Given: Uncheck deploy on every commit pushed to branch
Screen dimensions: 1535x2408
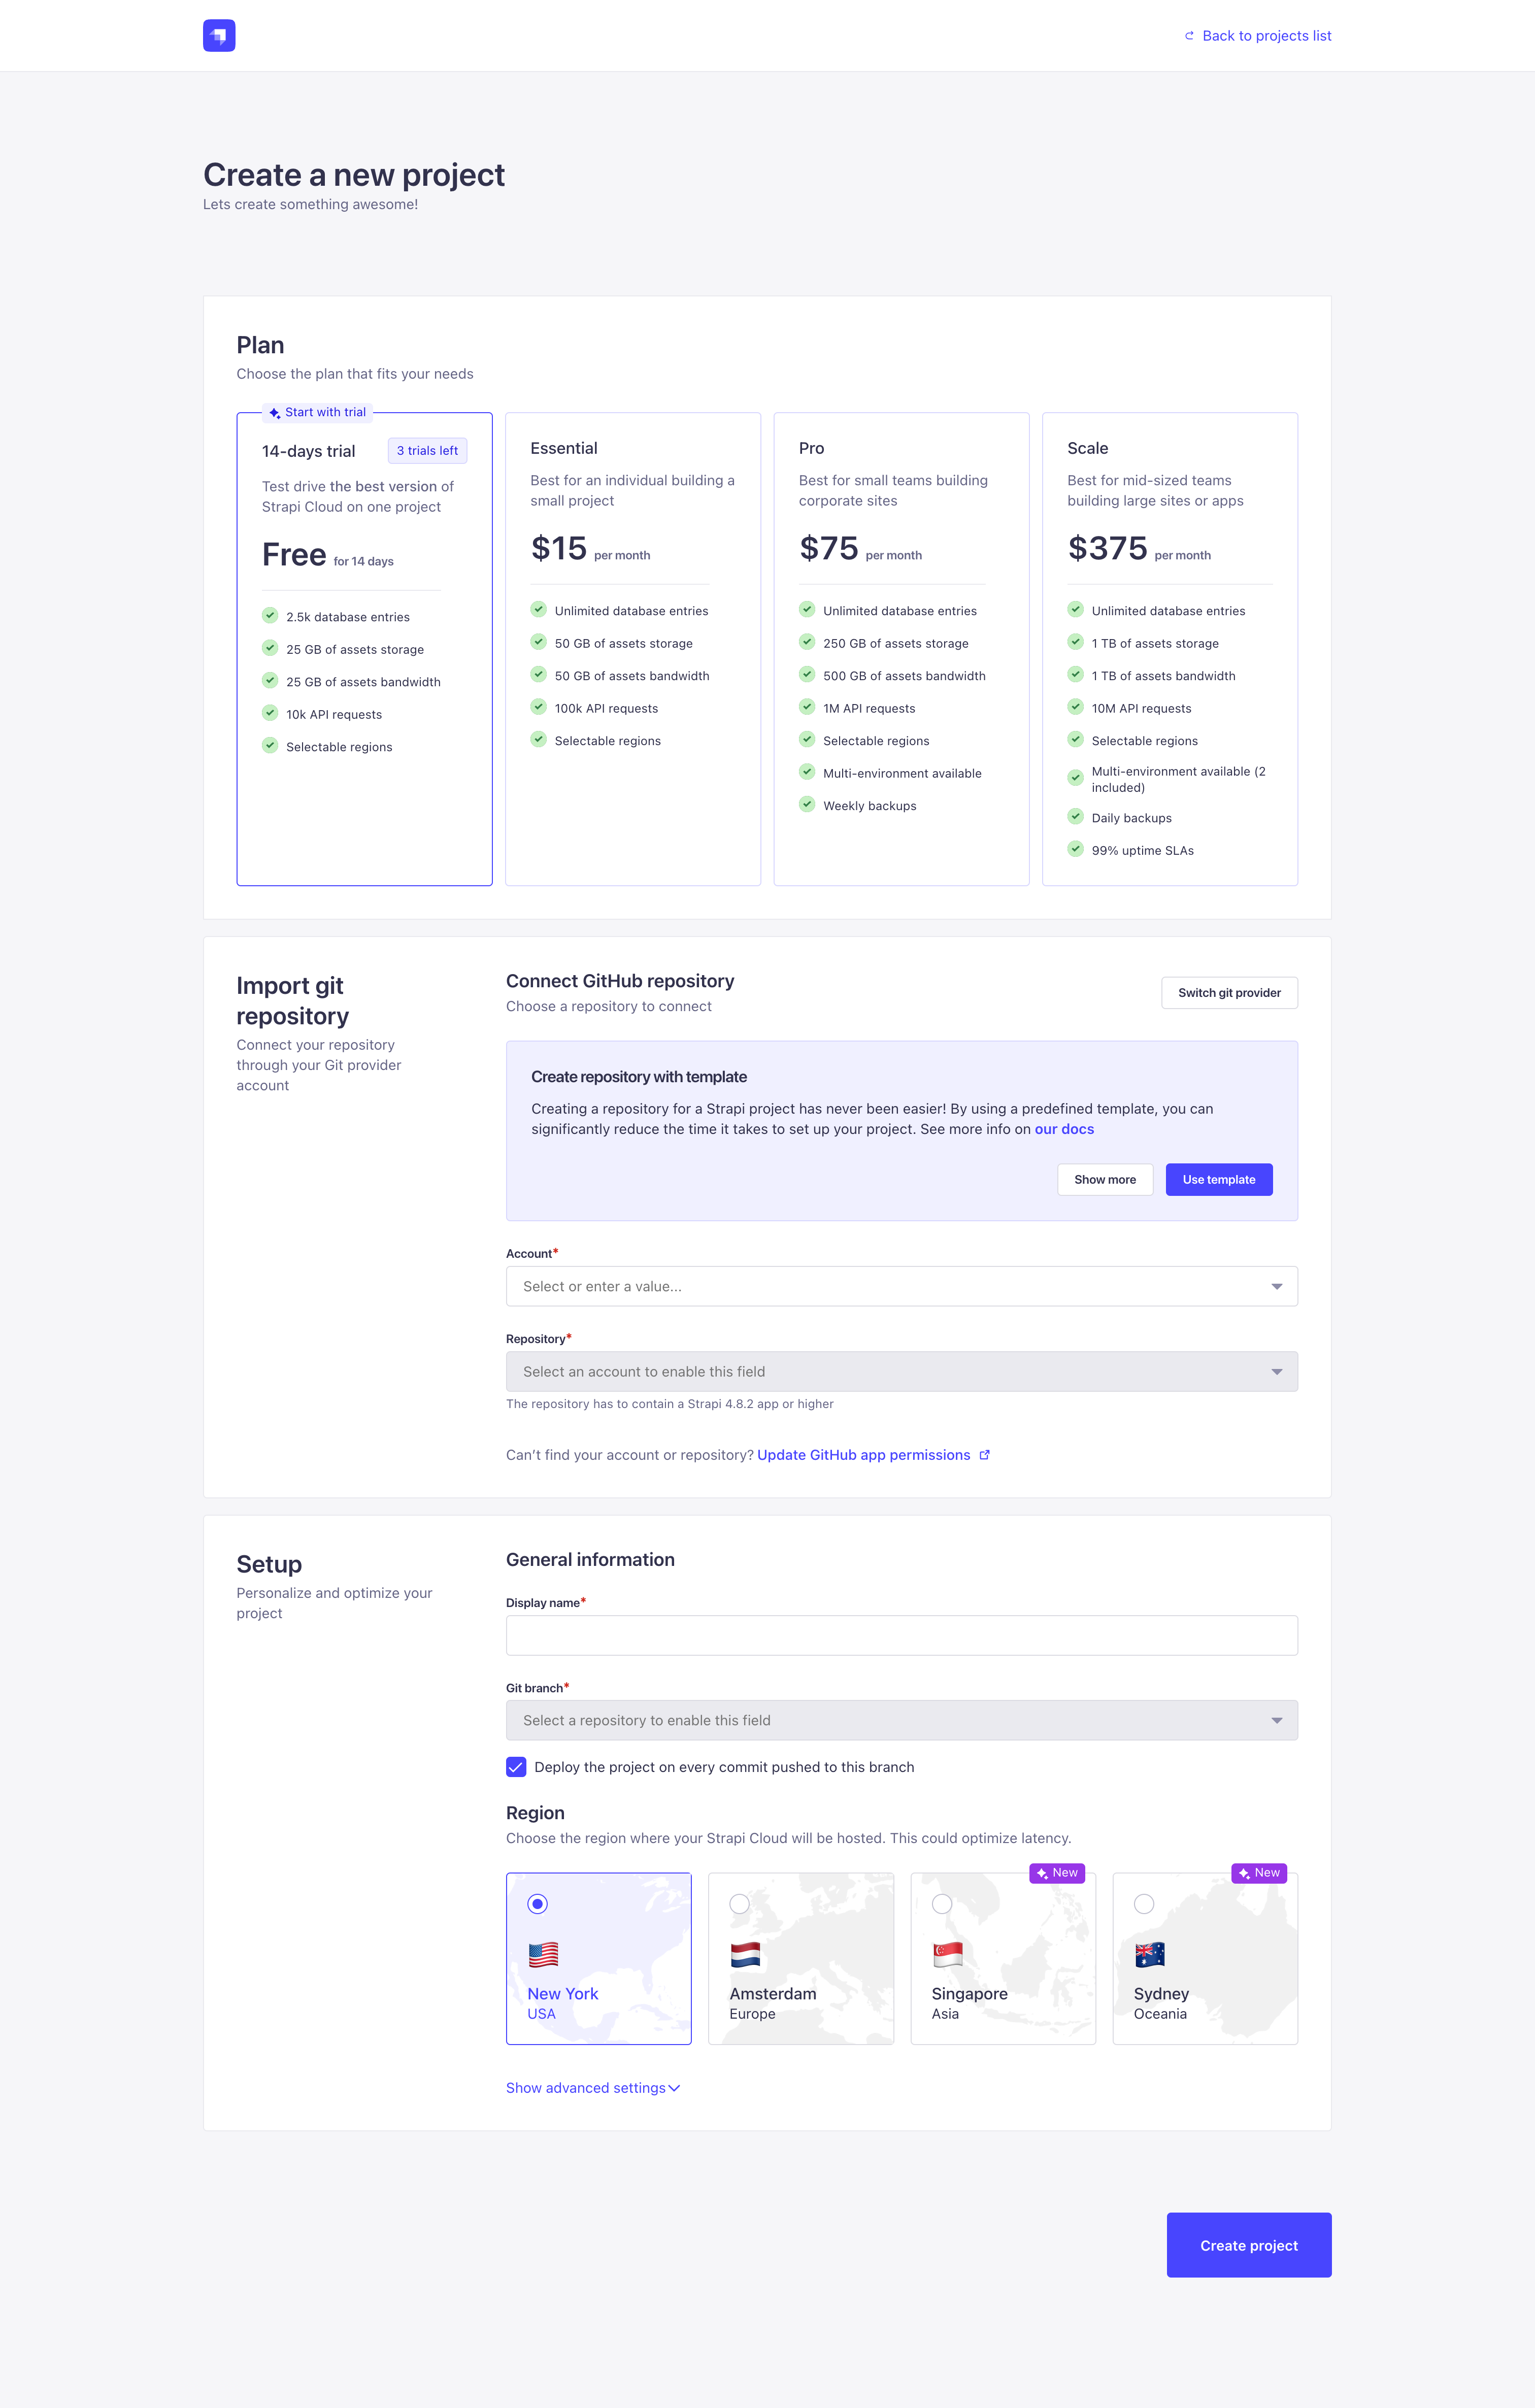Looking at the screenshot, I should pos(516,1767).
